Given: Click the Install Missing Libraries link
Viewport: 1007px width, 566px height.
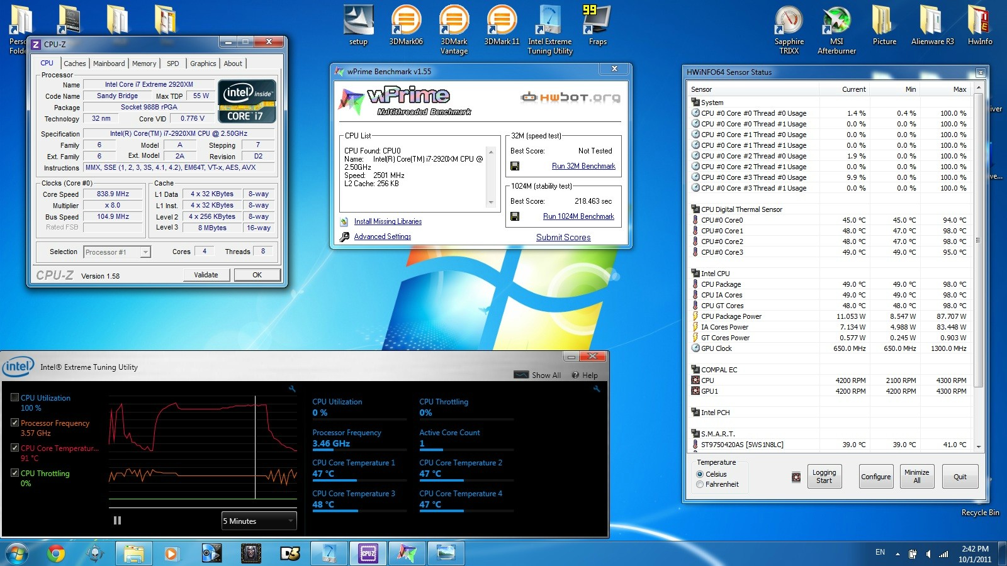Looking at the screenshot, I should tap(388, 221).
